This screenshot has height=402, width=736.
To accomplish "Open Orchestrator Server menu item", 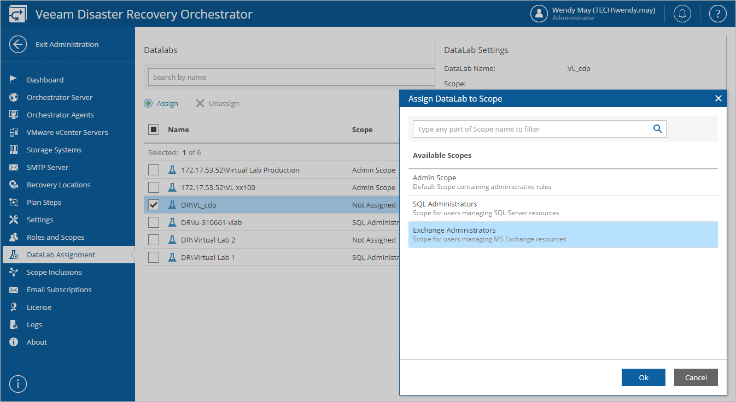I will 60,97.
